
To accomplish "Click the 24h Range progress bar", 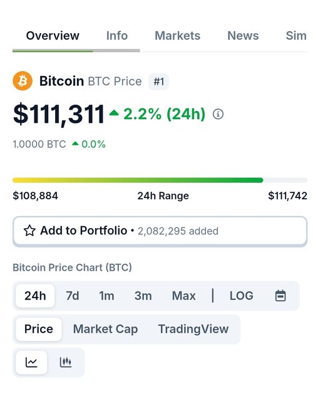I will point(160,180).
